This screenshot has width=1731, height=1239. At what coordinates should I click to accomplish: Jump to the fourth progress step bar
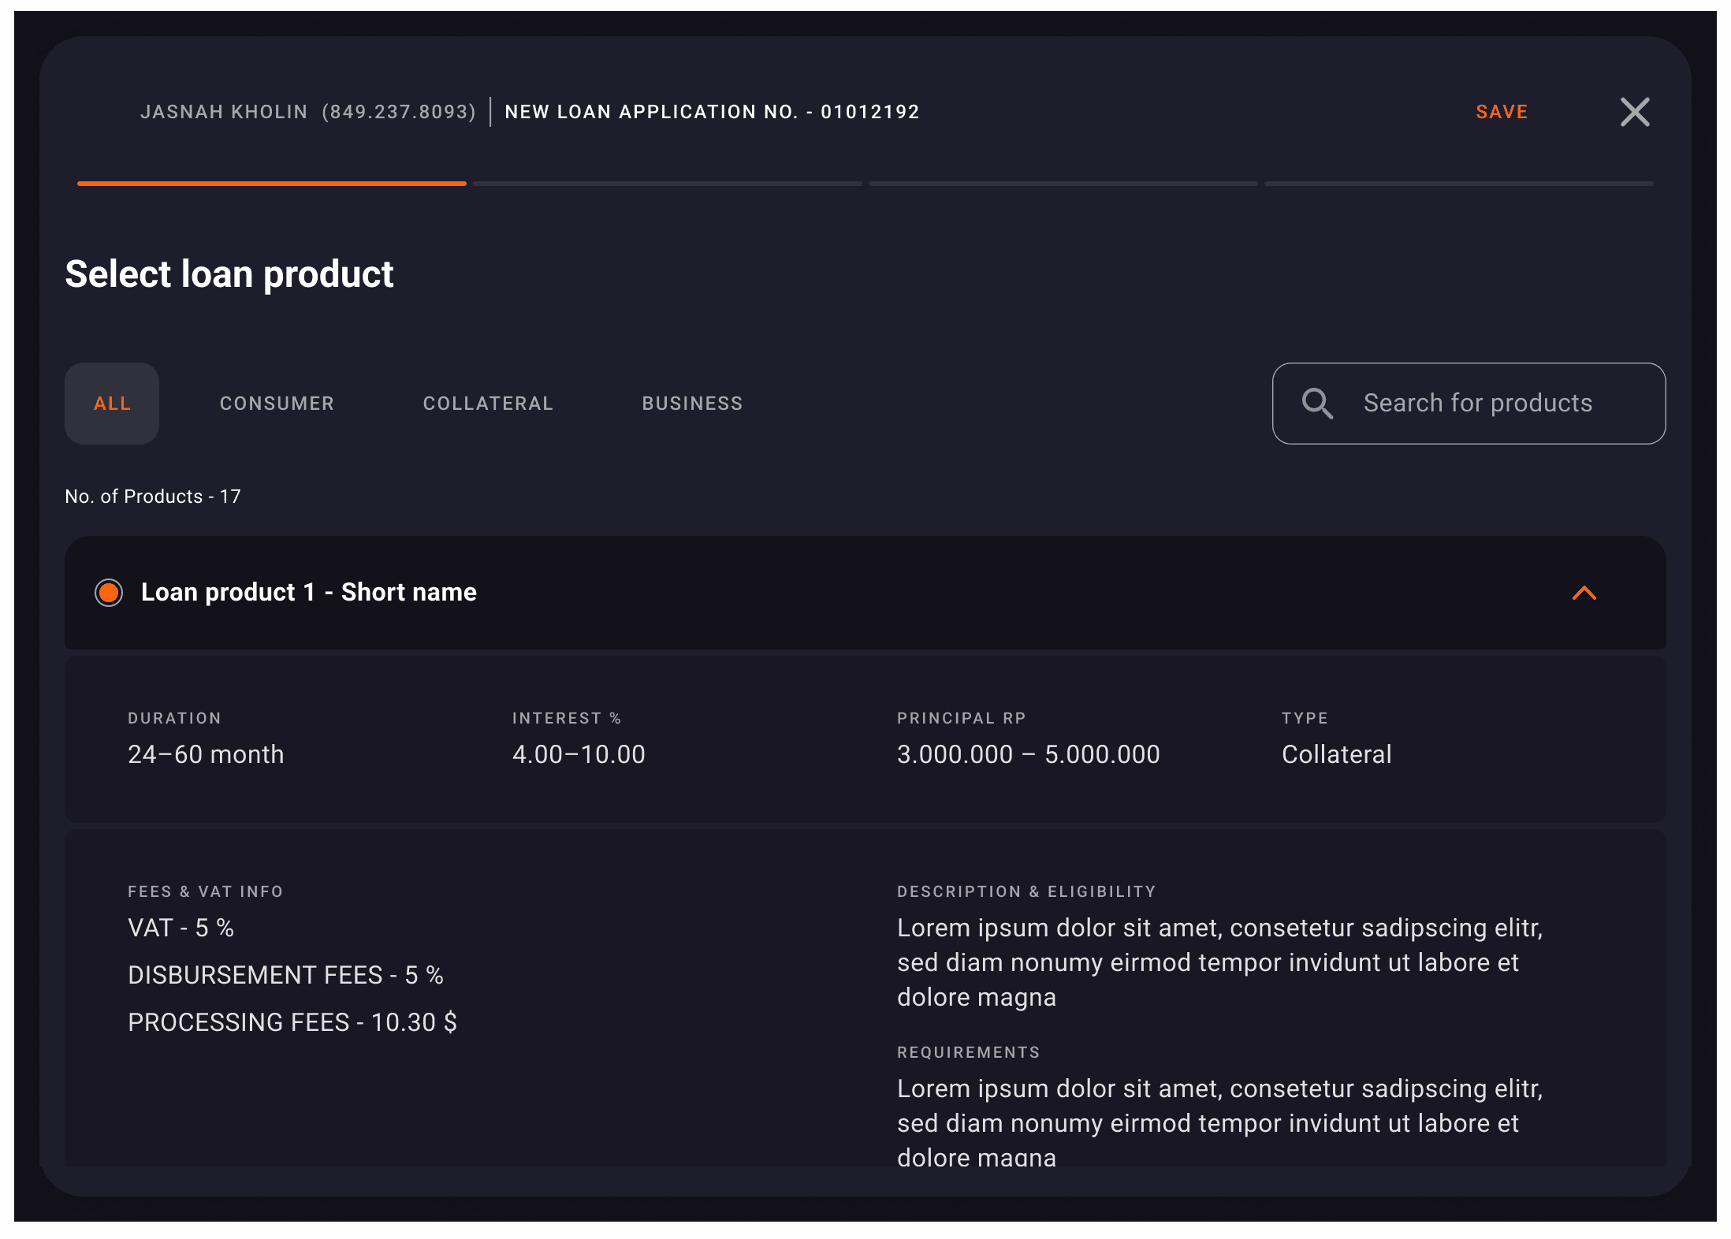pos(1459,184)
